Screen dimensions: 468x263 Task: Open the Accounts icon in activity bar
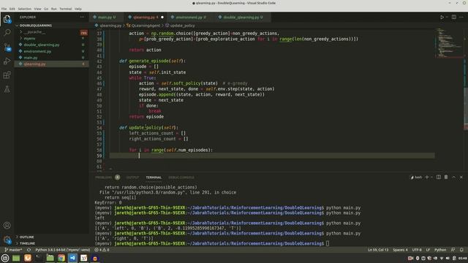[7, 226]
